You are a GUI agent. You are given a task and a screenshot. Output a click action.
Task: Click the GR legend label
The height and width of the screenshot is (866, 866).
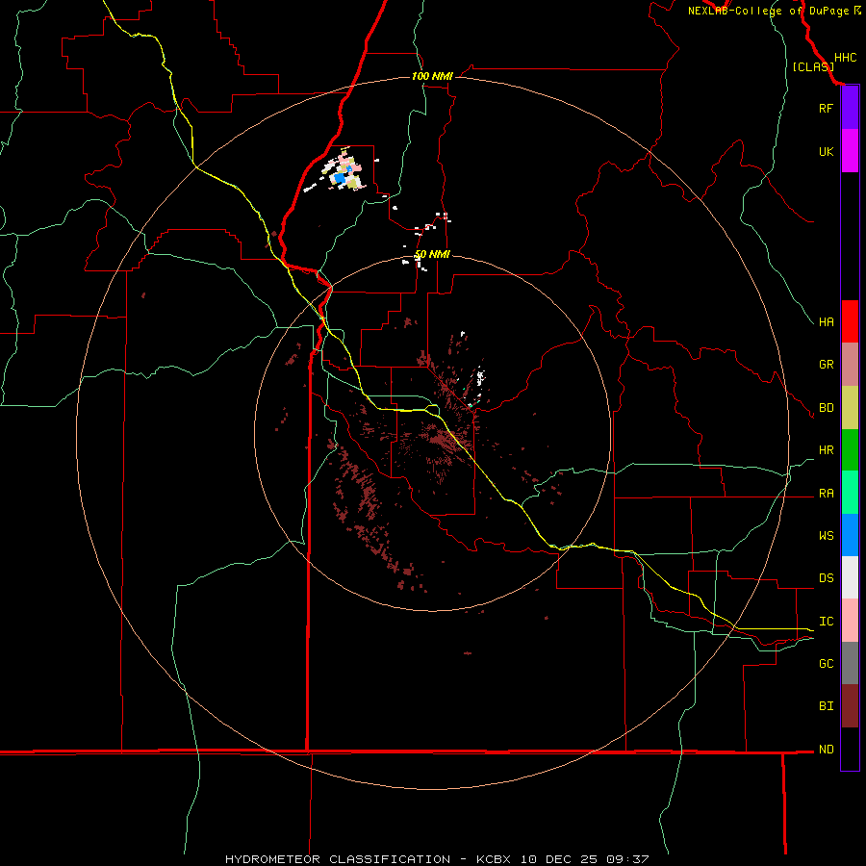pyautogui.click(x=826, y=365)
